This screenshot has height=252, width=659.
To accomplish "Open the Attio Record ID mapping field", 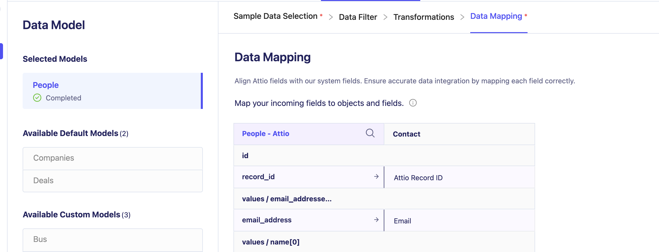I will [459, 178].
